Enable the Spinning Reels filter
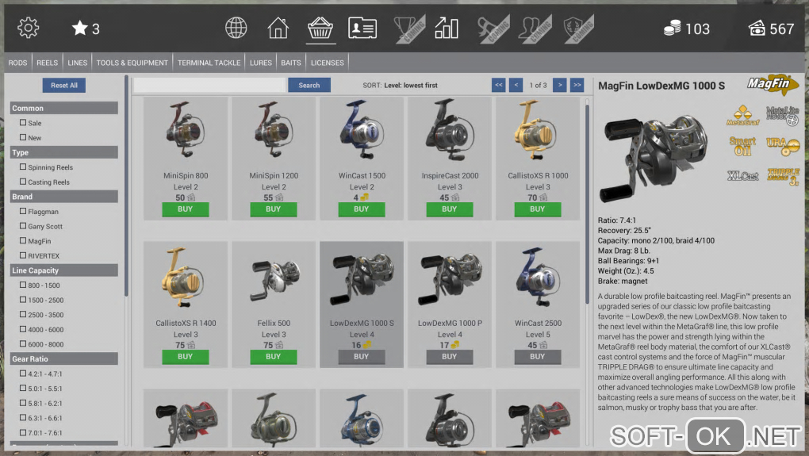This screenshot has height=456, width=809. 23,167
